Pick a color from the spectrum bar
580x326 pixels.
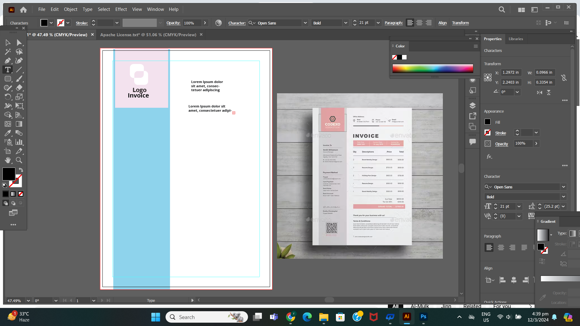[433, 69]
